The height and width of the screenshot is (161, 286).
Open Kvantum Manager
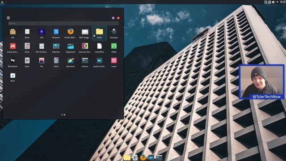click(x=85, y=48)
